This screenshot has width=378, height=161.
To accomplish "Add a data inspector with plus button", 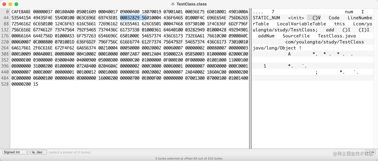I will tap(373, 152).
